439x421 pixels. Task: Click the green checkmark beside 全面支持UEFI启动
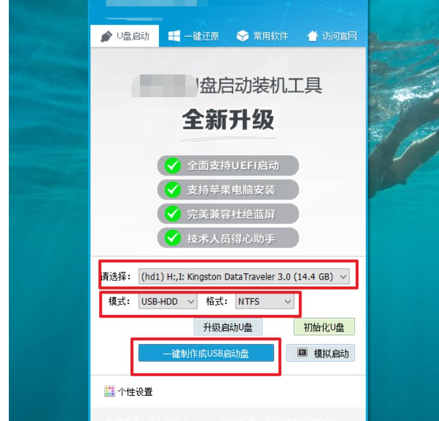172,165
